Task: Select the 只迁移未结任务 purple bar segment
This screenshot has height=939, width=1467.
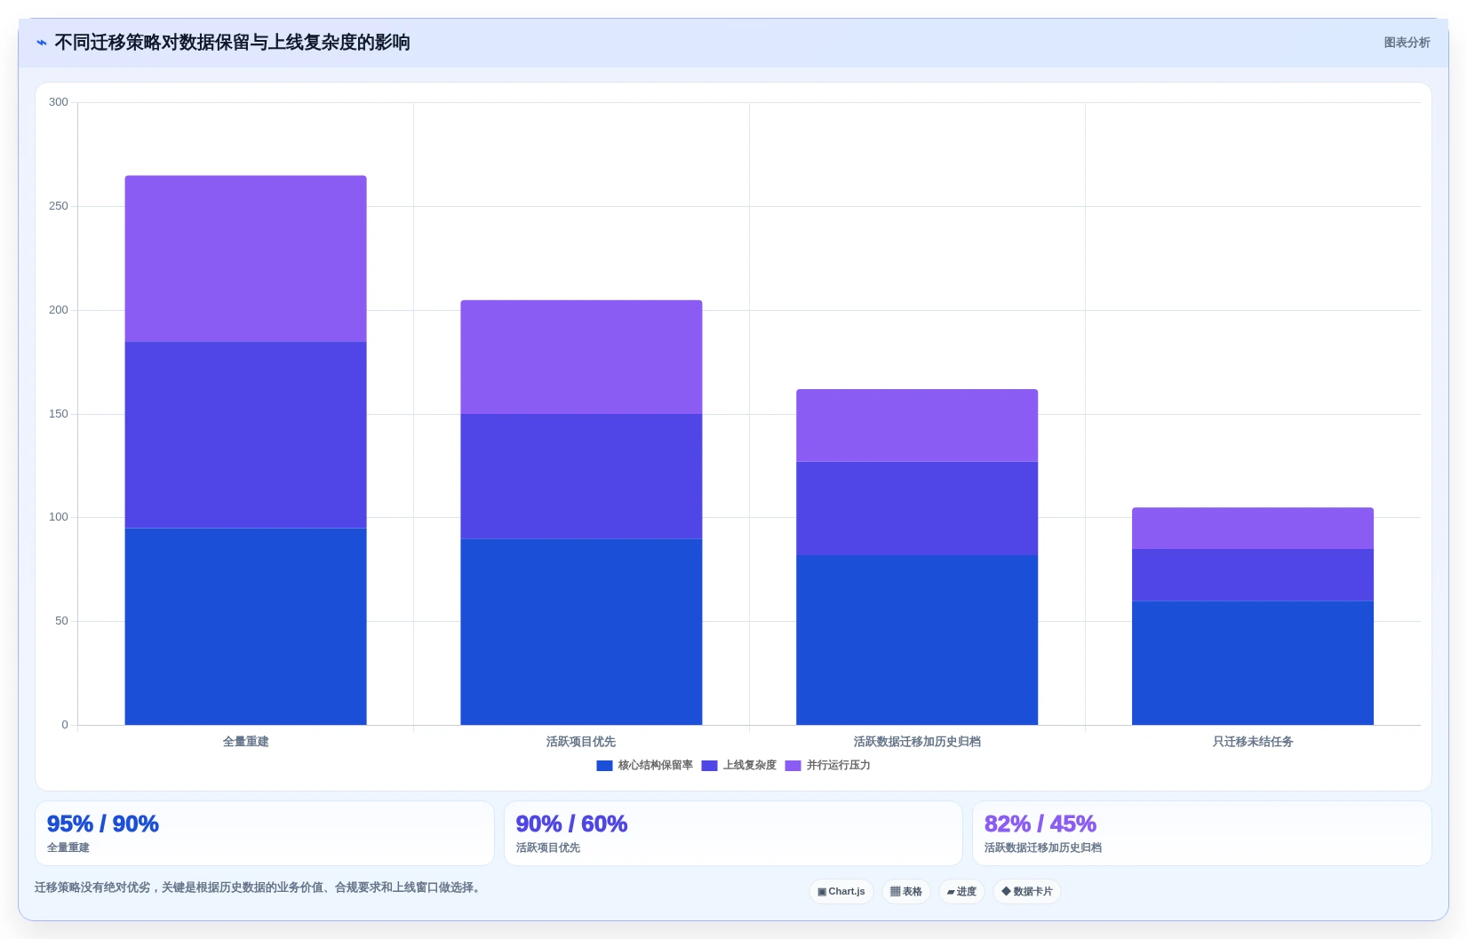Action: coord(1253,529)
